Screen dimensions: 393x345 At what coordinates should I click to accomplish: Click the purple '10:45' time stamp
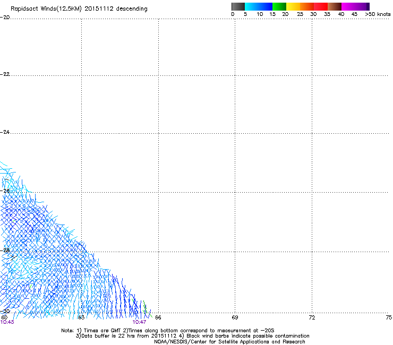coord(7,322)
